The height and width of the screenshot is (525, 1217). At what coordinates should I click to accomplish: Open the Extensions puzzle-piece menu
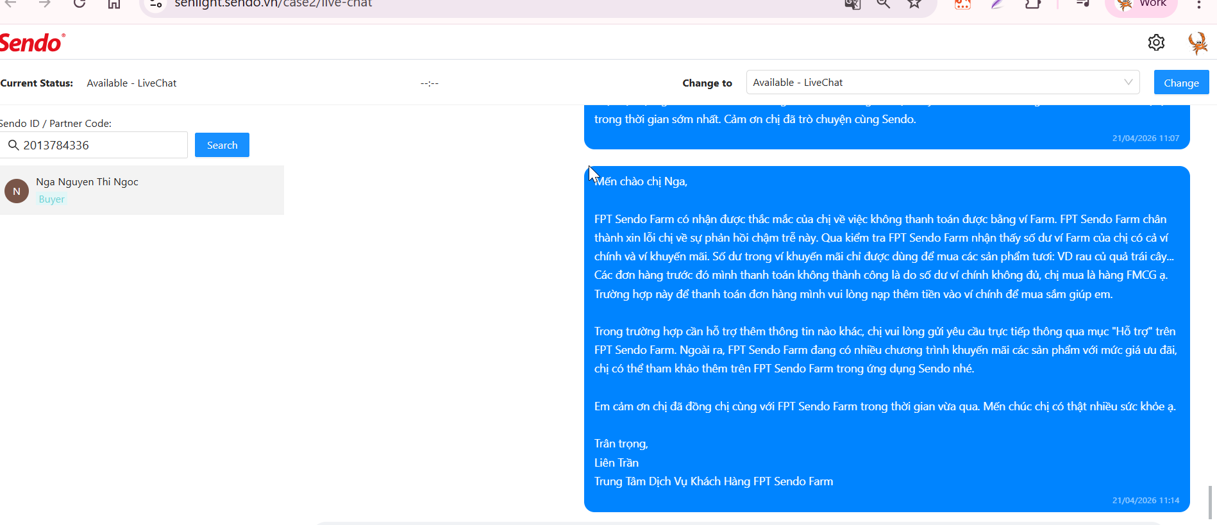(1033, 4)
